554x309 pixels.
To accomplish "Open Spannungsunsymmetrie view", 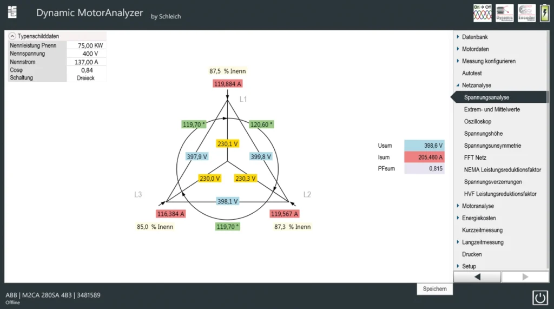I will [492, 146].
